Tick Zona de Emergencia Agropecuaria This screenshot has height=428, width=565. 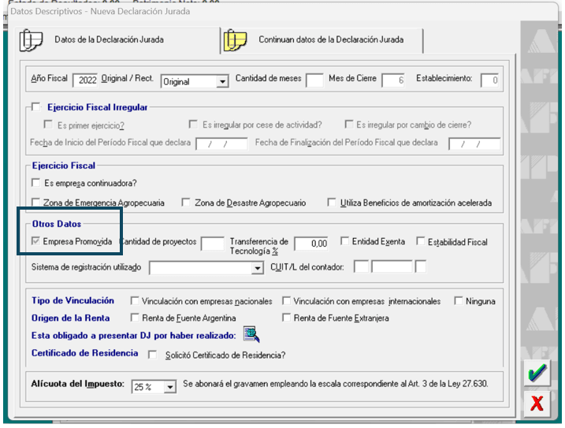click(x=35, y=203)
